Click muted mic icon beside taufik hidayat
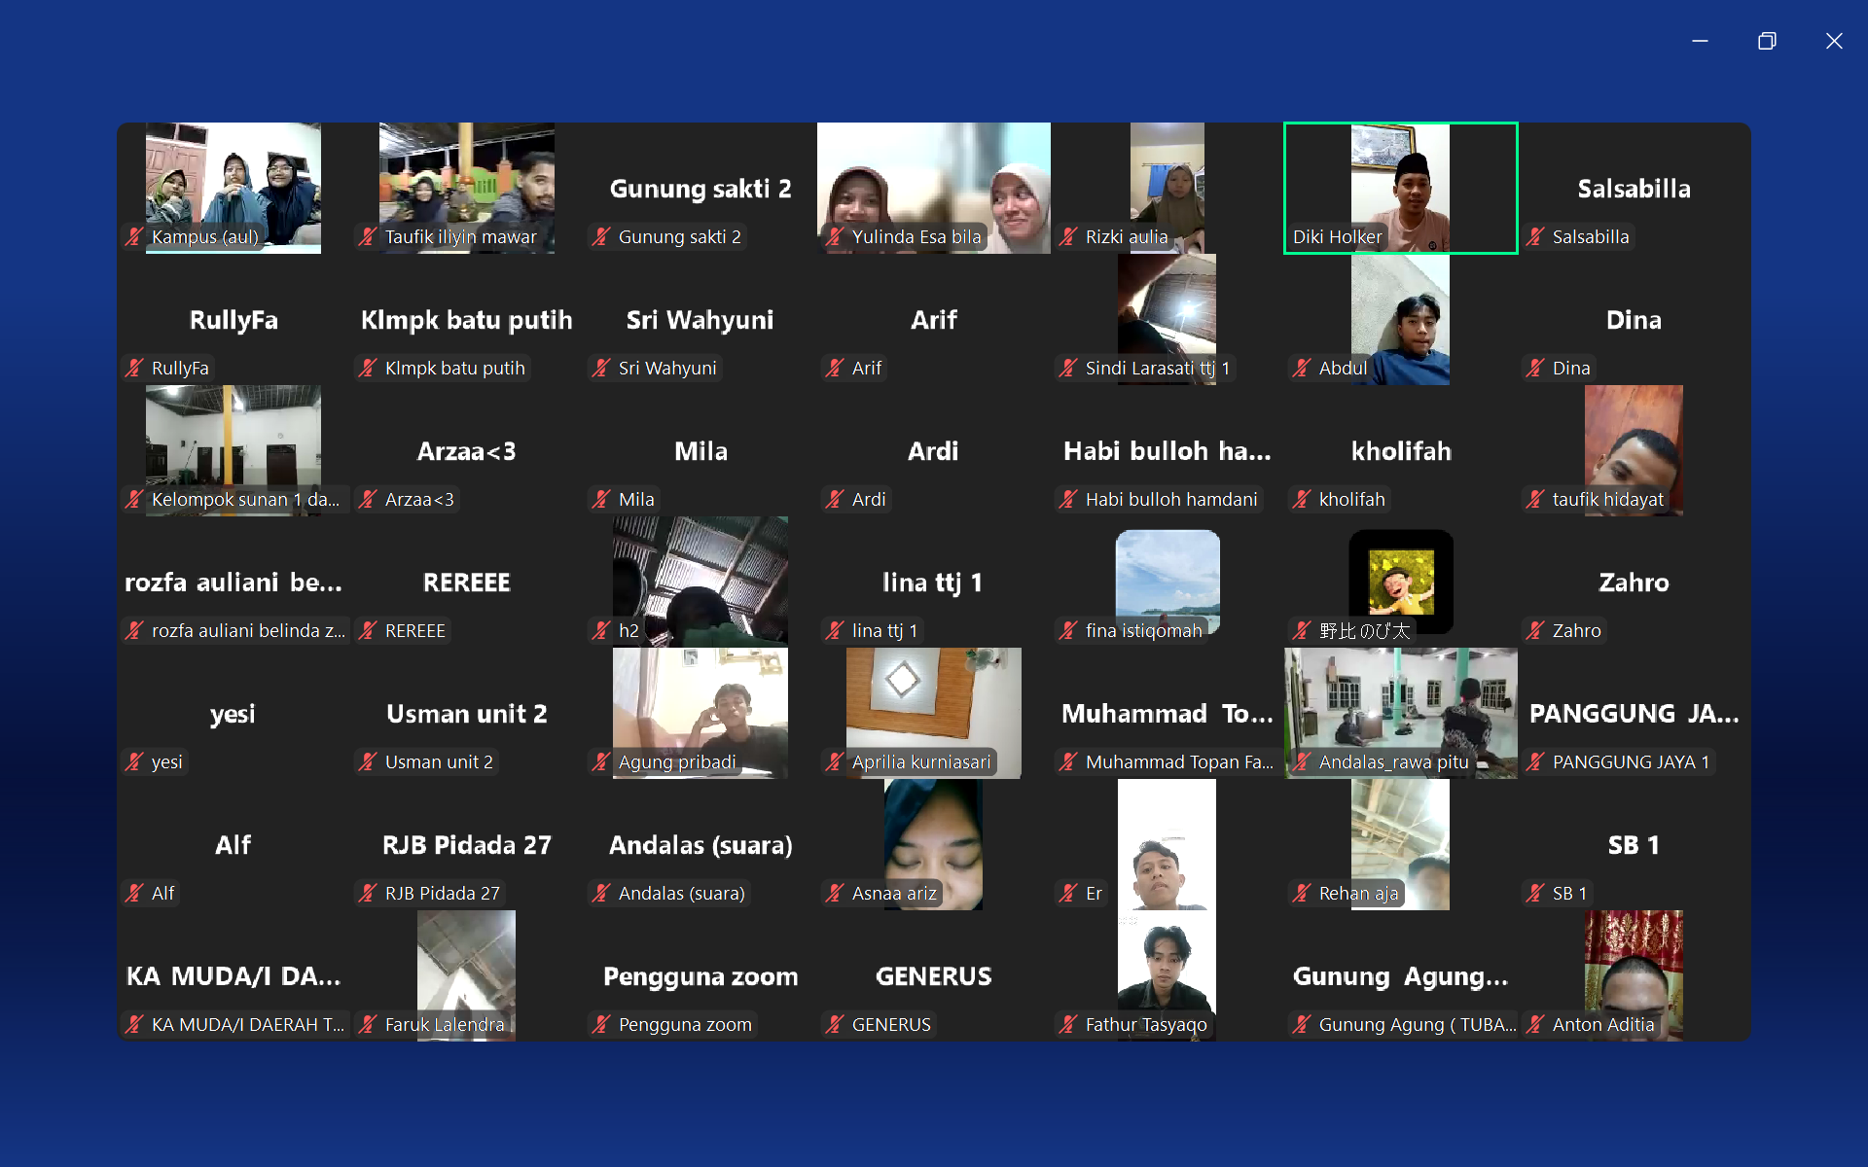 1535,499
